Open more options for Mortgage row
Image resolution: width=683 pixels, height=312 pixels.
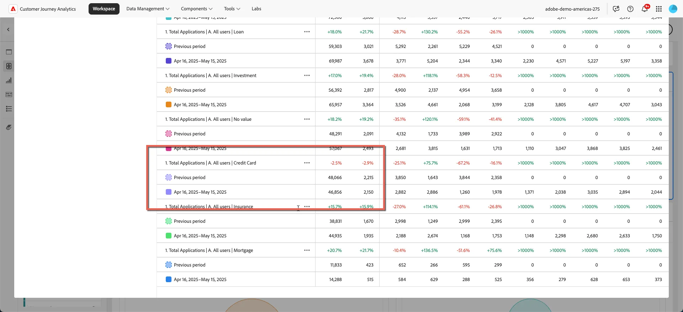(307, 250)
